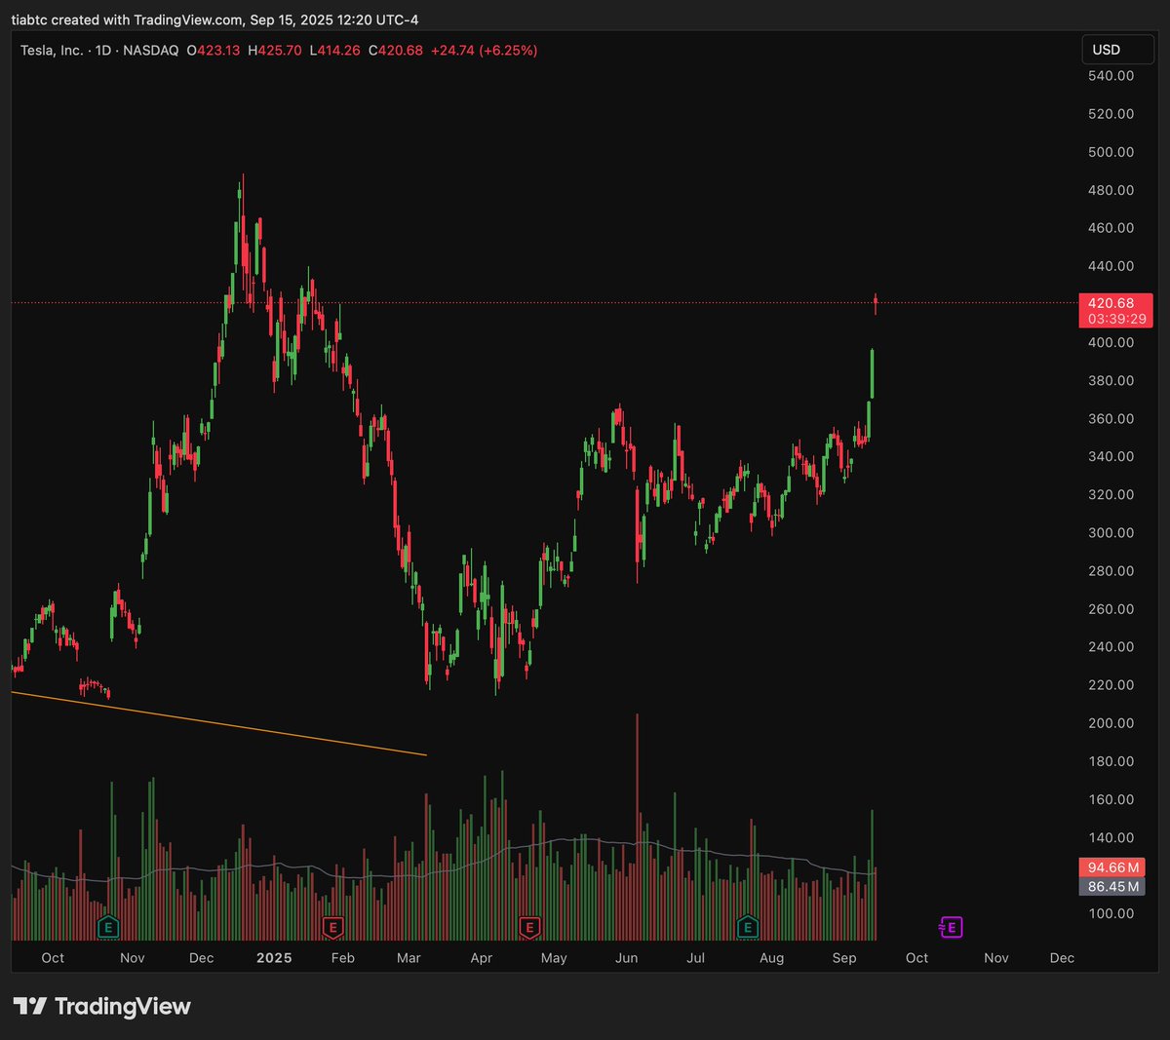The image size is (1170, 1040).
Task: Click the 480.00 price axis label
Action: point(1111,190)
